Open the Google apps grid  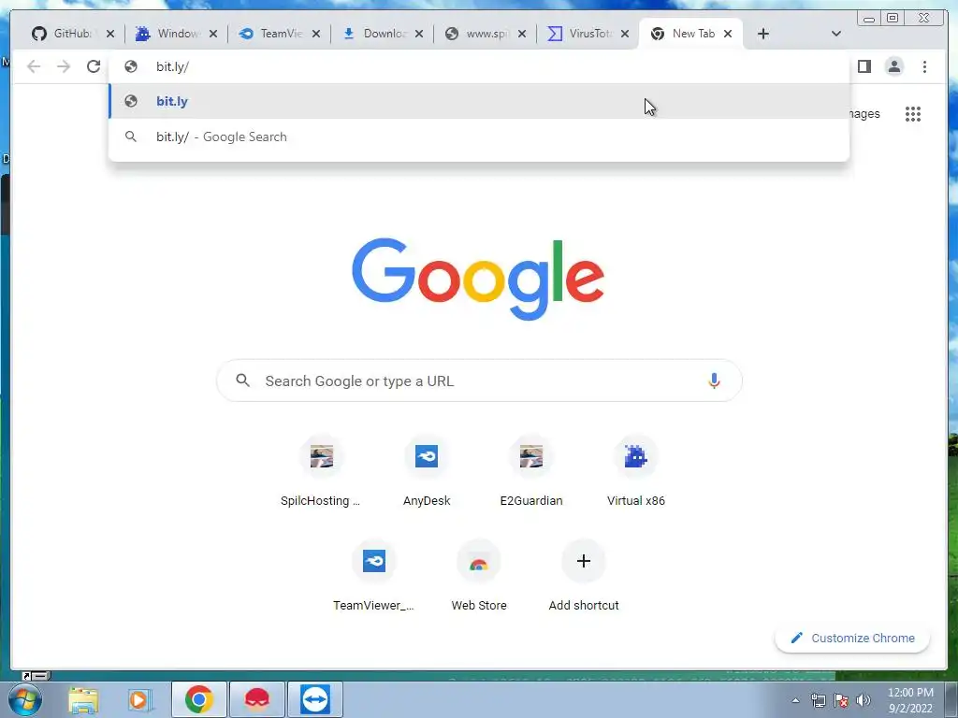(913, 113)
